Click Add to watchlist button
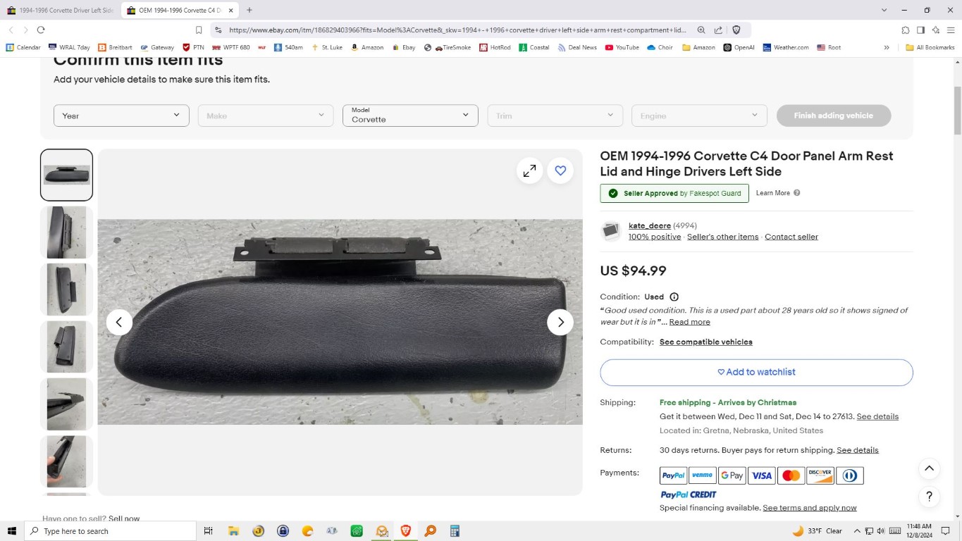This screenshot has width=962, height=541. pos(756,372)
